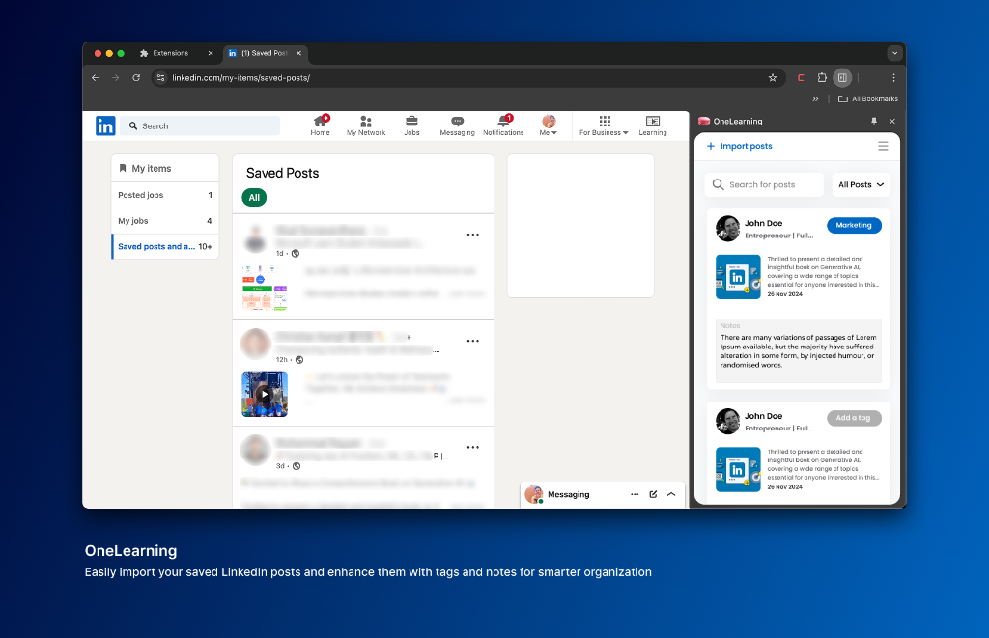Click the Messaging overlay title

click(568, 495)
